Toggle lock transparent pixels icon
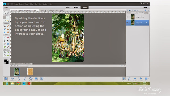 click(x=138, y=10)
